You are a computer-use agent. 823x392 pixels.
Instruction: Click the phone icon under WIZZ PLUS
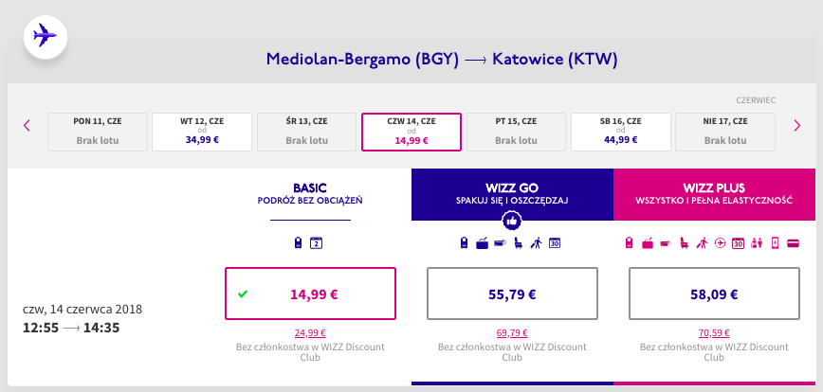pyautogui.click(x=774, y=243)
